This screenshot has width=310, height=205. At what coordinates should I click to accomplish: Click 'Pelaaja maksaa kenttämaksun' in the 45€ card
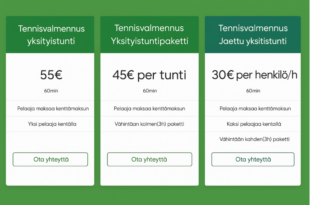coord(149,109)
